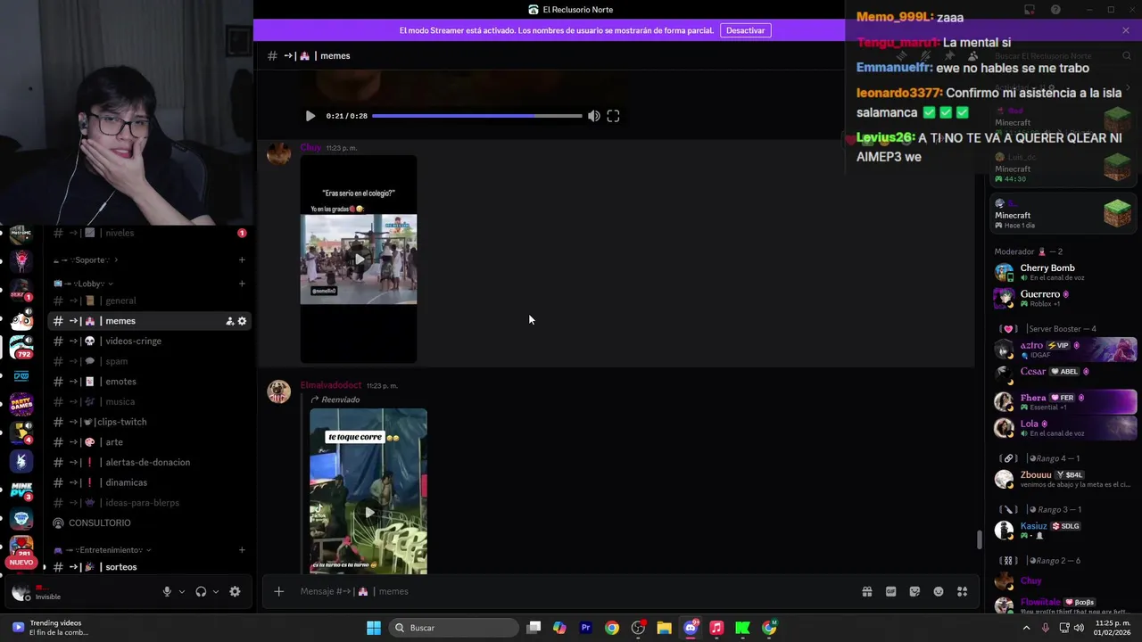Image resolution: width=1142 pixels, height=642 pixels.
Task: Toggle microphone mute in the user panel
Action: (x=167, y=591)
